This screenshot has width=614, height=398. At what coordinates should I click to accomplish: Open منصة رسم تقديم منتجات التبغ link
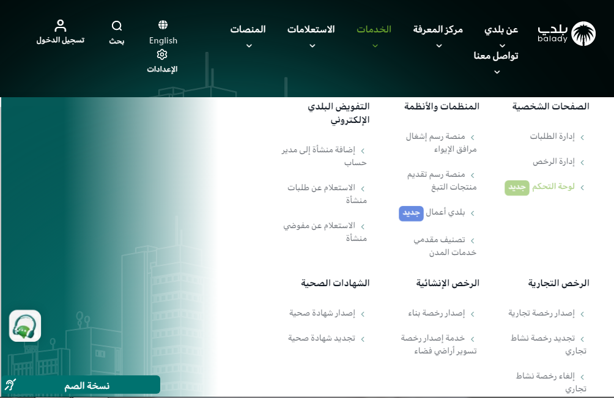click(442, 181)
